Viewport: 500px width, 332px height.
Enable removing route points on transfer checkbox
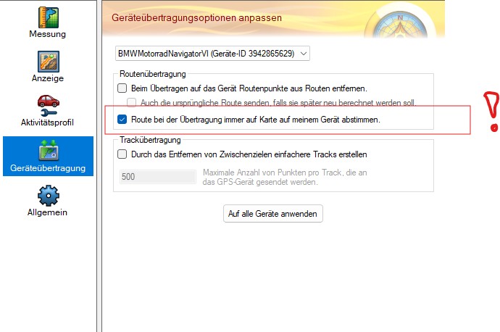coord(122,88)
